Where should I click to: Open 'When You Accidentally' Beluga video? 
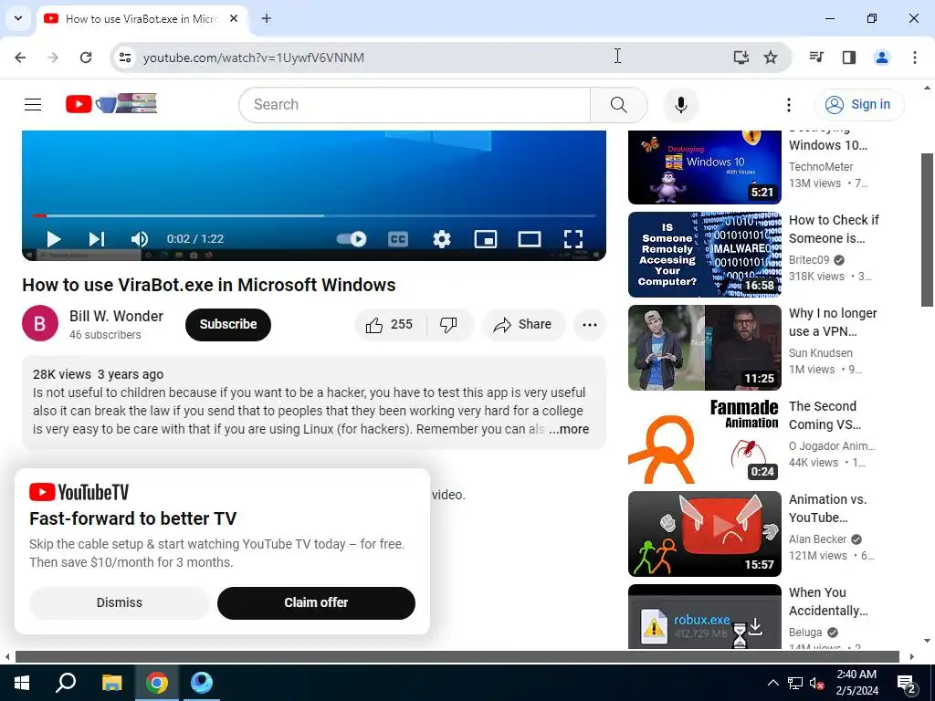[828, 602]
